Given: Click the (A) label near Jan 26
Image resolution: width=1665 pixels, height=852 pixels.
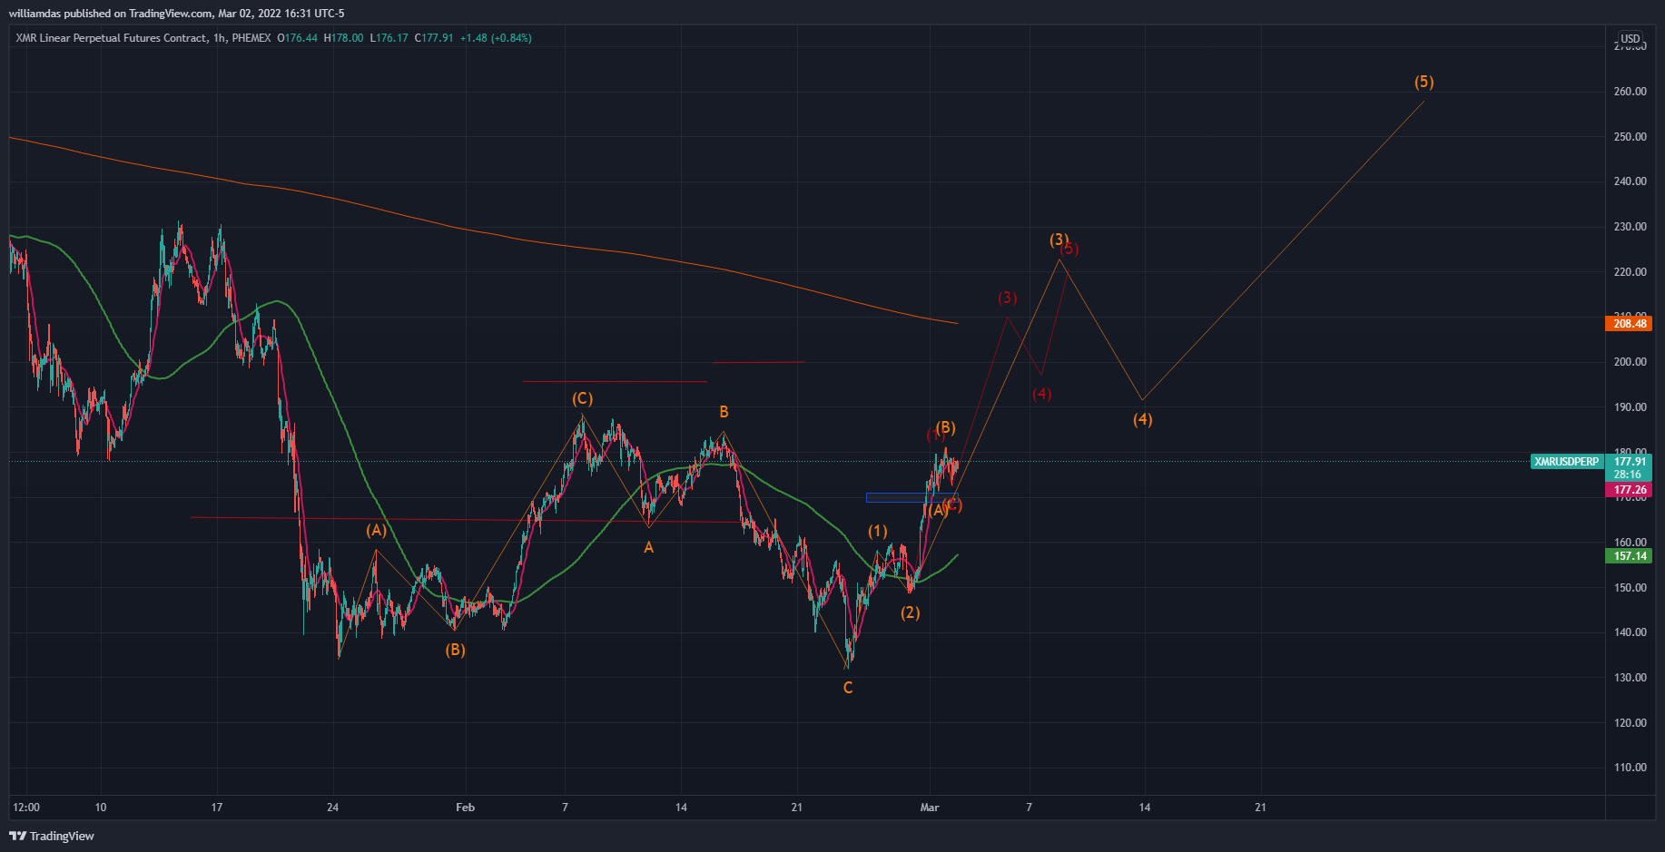Looking at the screenshot, I should point(376,530).
